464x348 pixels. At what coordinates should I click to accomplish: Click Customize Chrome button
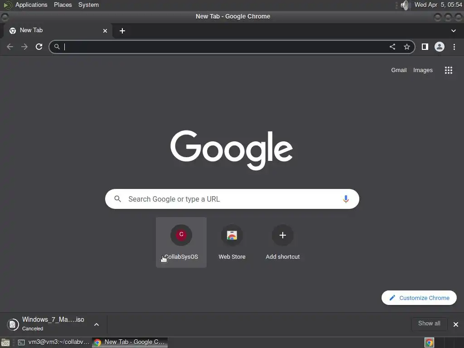419,298
